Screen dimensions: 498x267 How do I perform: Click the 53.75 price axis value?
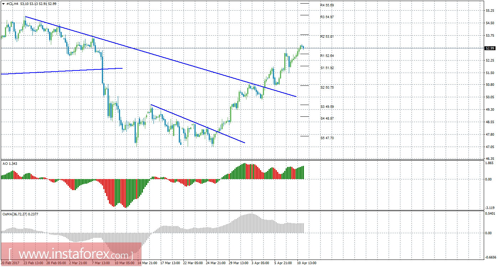point(489,36)
